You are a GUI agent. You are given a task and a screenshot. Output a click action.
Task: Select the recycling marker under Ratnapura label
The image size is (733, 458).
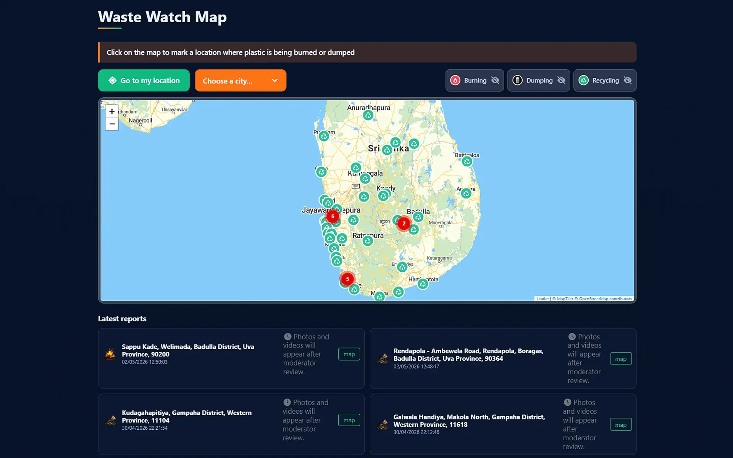(x=368, y=241)
